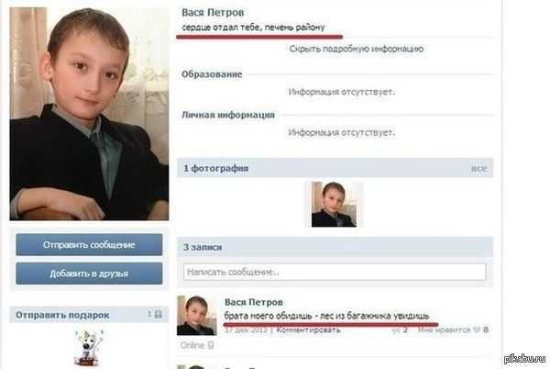Open the dog gift image

point(88,348)
